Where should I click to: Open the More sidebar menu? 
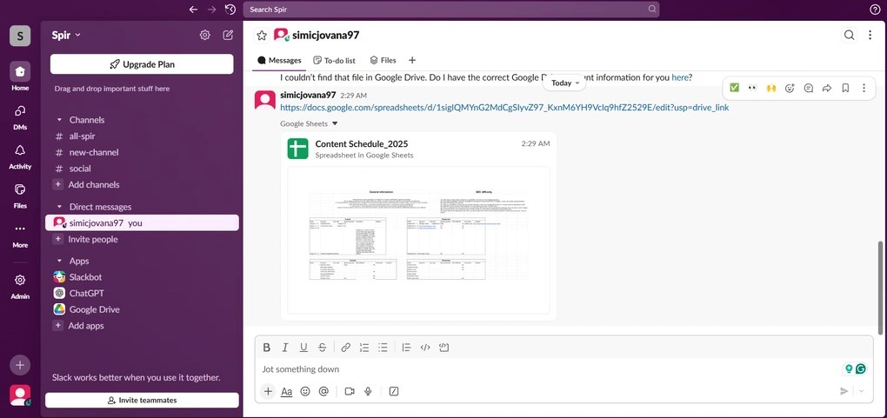point(20,229)
